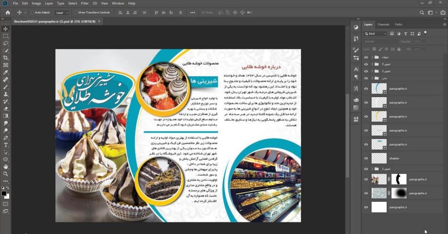The width and height of the screenshot is (448, 234).
Task: Select the Eraser tool
Action: pos(5,109)
